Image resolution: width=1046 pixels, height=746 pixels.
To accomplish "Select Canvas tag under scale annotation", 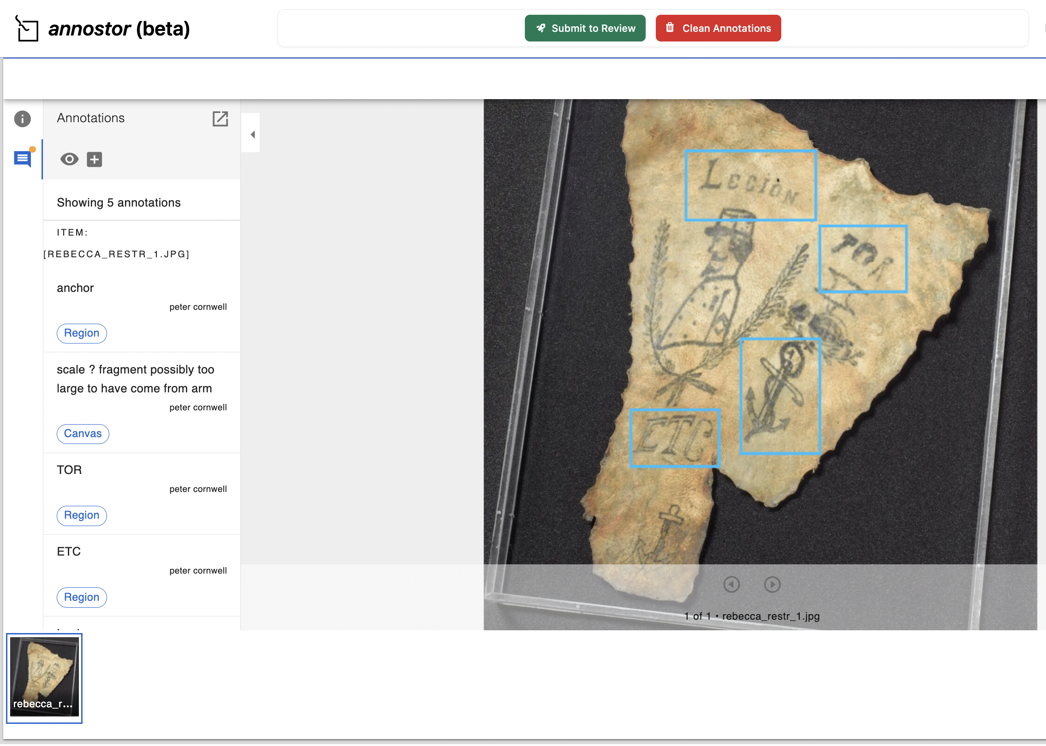I will click(83, 434).
